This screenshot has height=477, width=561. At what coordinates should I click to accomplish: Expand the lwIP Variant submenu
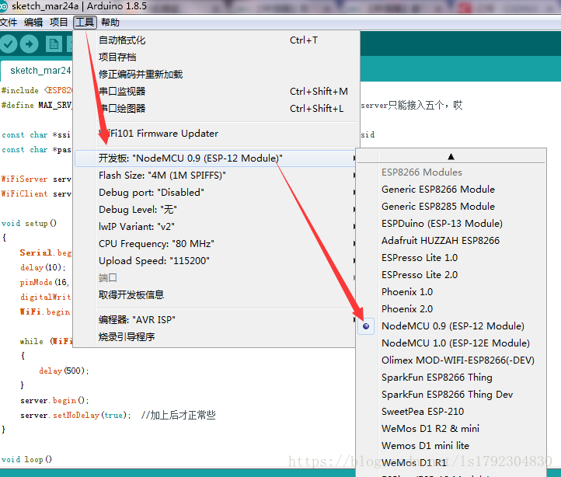[215, 227]
